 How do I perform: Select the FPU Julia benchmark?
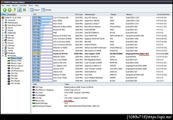point(14,78)
